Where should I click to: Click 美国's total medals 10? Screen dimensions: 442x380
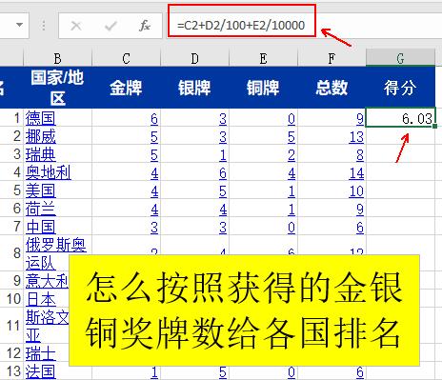356,191
